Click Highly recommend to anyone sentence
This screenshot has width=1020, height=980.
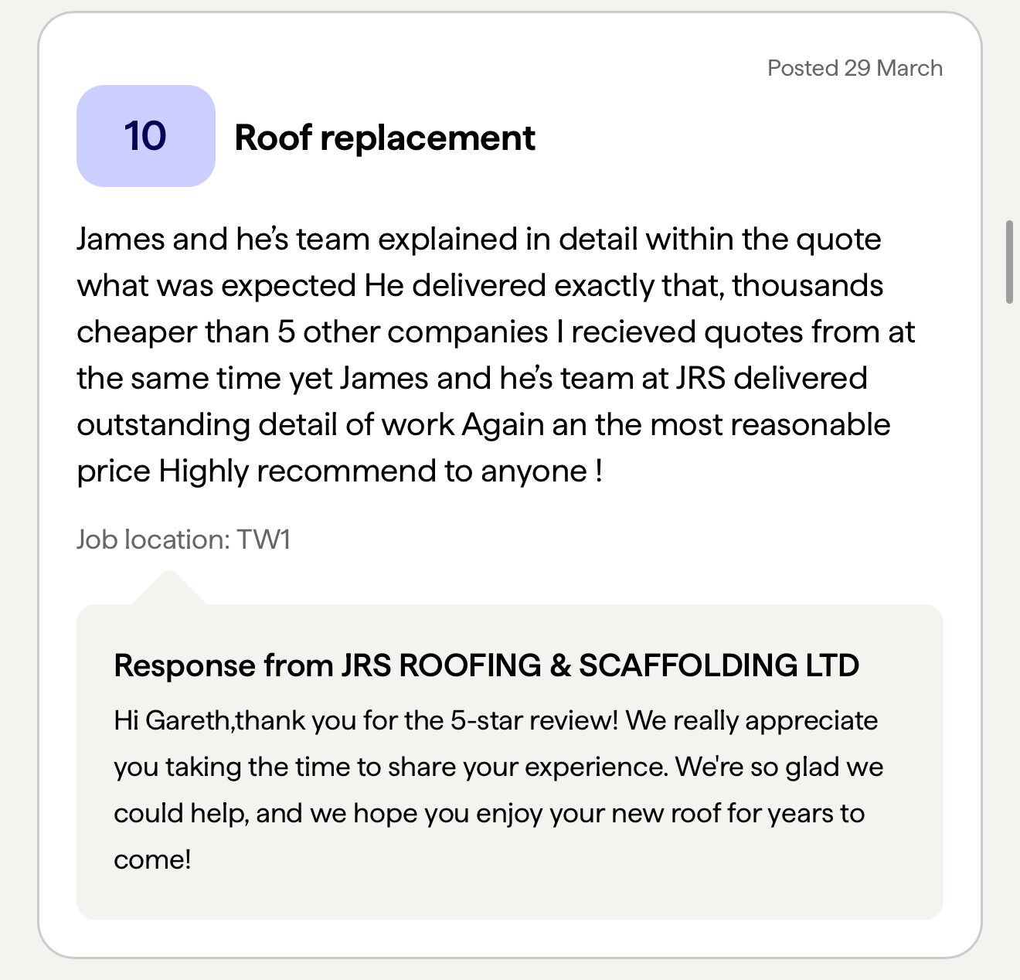click(x=380, y=471)
